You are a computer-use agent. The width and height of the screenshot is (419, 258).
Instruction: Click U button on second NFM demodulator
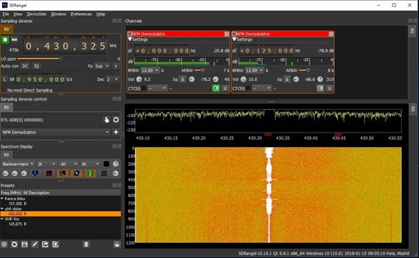329,88
